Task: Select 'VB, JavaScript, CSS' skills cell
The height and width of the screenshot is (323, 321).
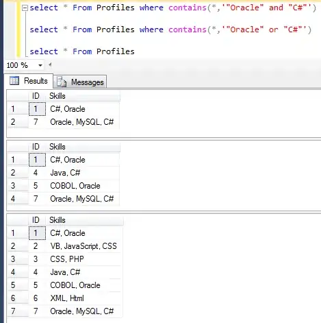Action: click(x=84, y=246)
